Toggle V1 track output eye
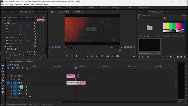 coord(21,83)
